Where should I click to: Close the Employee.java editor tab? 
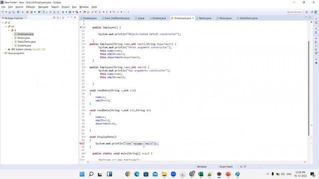click(193, 18)
